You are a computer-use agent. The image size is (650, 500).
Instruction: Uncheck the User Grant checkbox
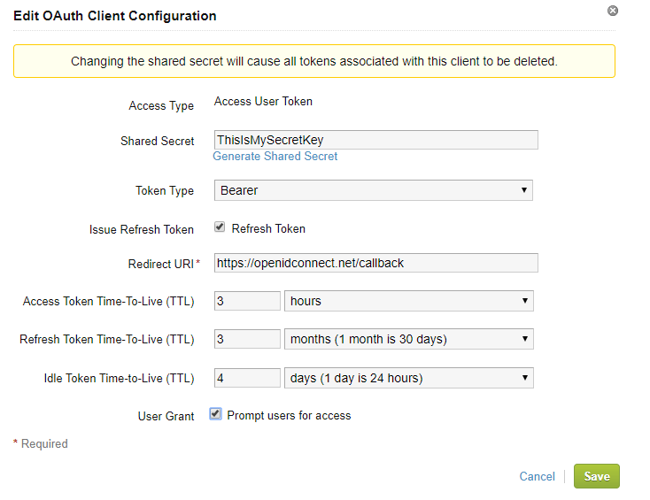point(215,414)
